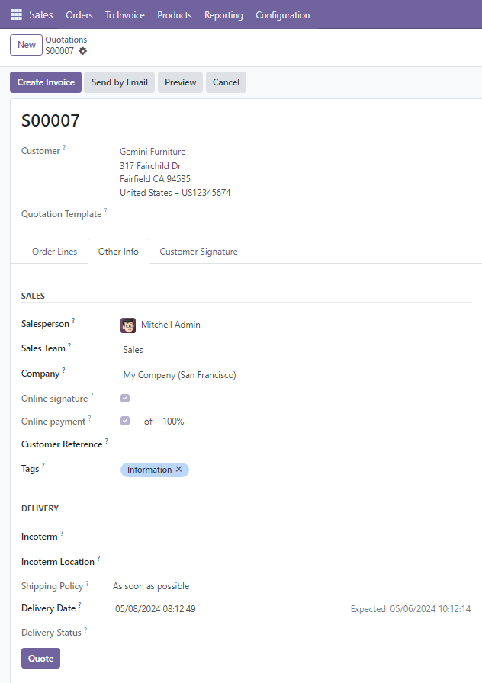Click the gear icon next to S00007
Viewport: 482px width, 683px height.
(83, 51)
